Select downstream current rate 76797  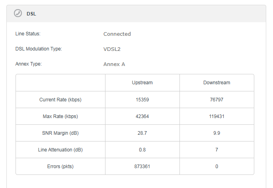pos(216,100)
